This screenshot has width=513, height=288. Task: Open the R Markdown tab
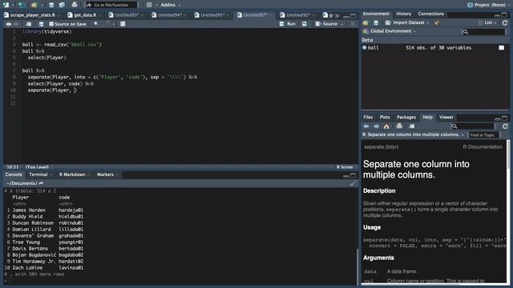[72, 174]
